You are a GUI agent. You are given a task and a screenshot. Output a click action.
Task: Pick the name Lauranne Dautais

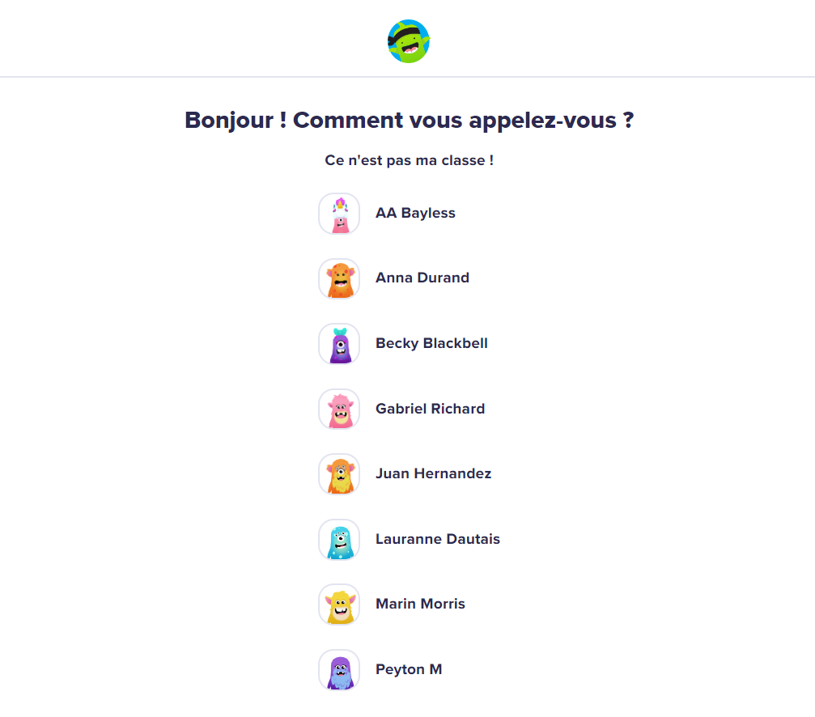[437, 539]
